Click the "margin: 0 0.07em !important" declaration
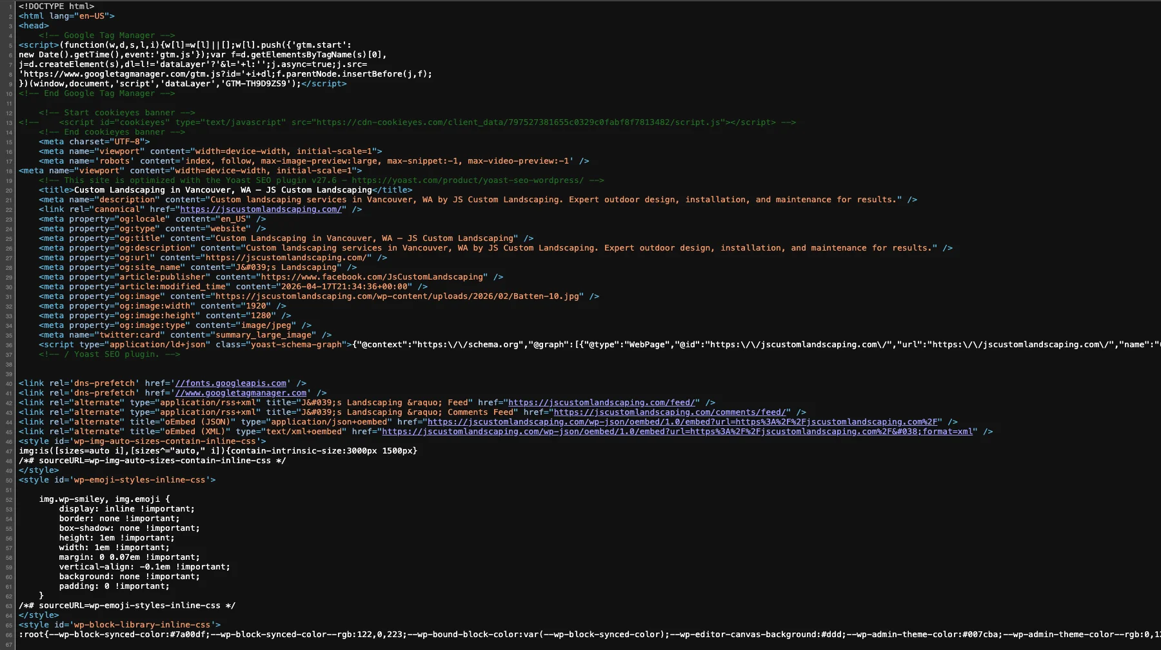This screenshot has width=1161, height=650. coord(130,557)
